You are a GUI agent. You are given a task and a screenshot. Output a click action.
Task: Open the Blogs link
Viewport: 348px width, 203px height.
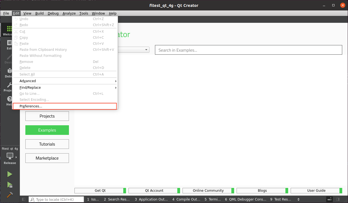coord(262,190)
